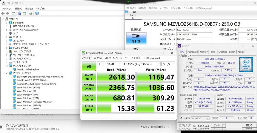Click the USB コネクタ マネージャー icon
The width and height of the screenshot is (257, 133).
click(11, 26)
